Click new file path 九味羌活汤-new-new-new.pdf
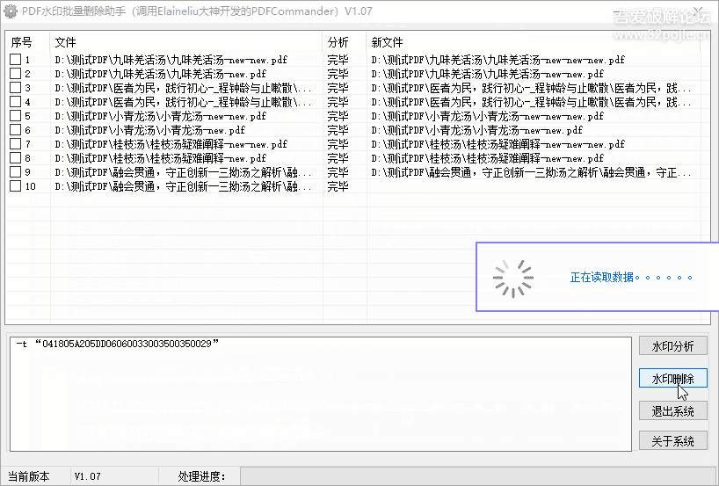 coord(498,60)
